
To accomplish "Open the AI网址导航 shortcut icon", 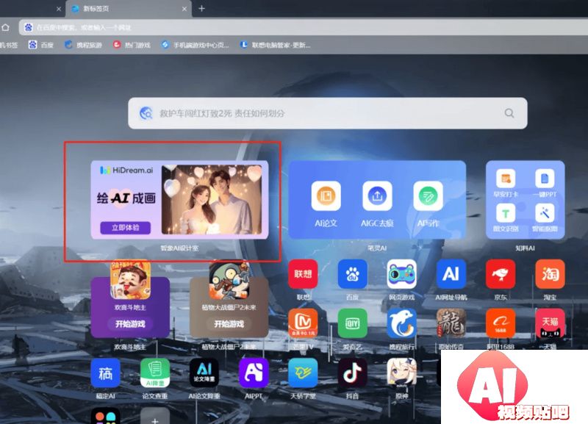I will pos(451,274).
